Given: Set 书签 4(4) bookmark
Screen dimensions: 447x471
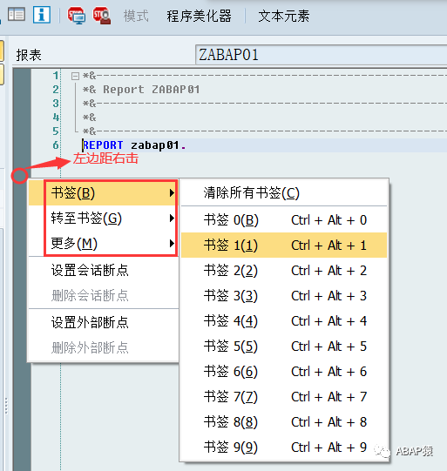Looking at the screenshot, I should click(x=284, y=320).
